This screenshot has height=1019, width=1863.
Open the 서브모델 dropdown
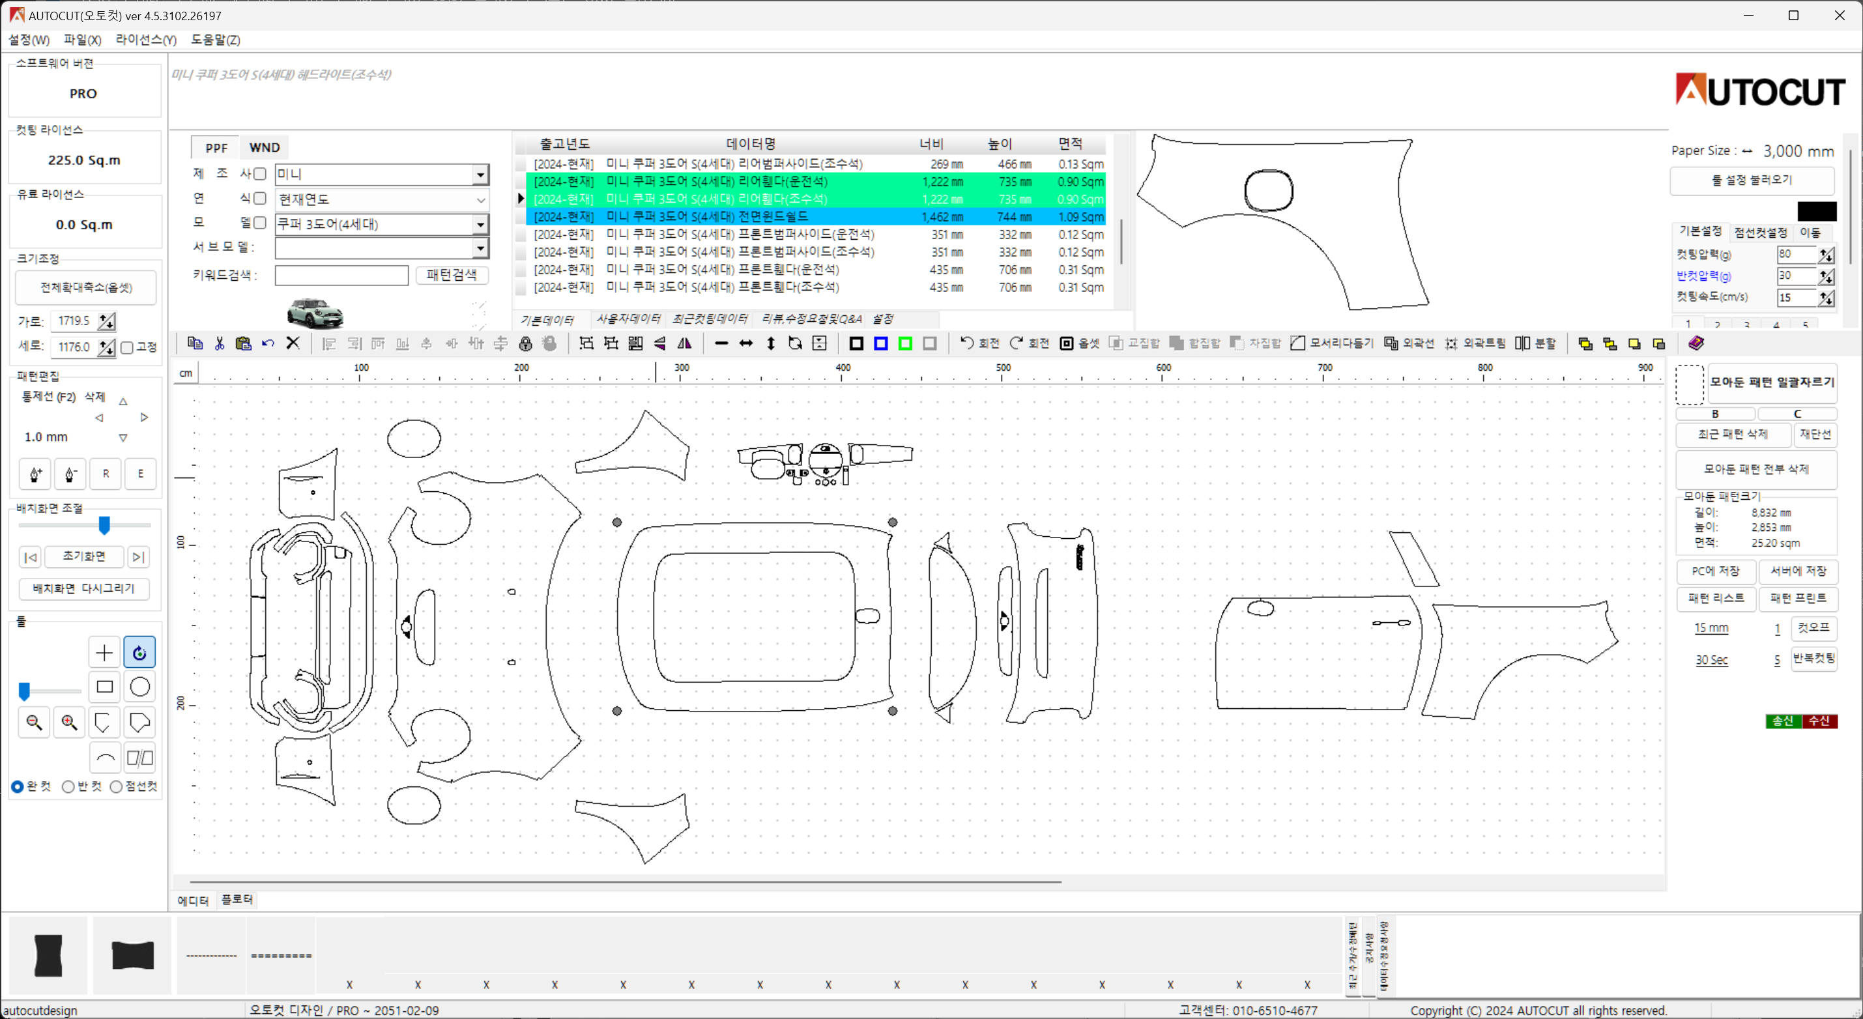[481, 248]
